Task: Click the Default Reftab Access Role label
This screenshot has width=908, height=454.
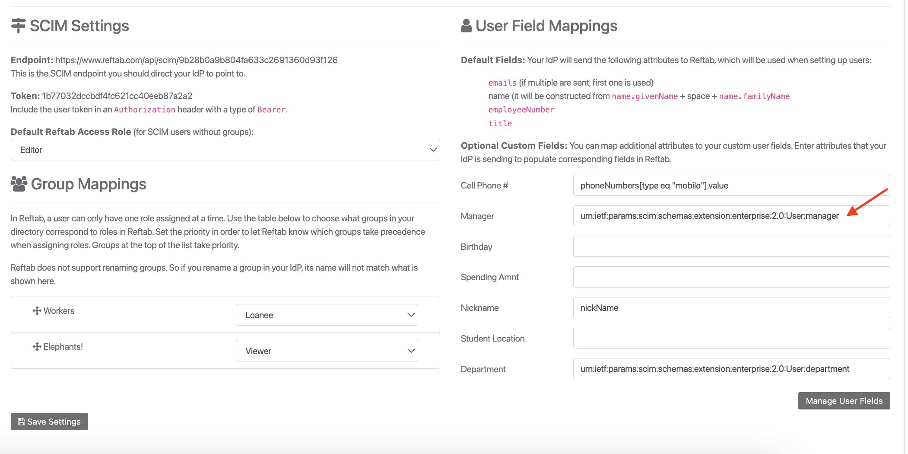Action: (71, 132)
